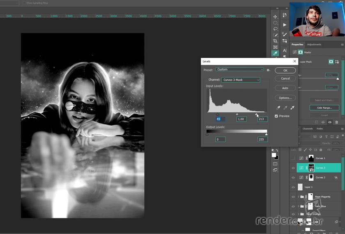Show the hidden Curves 1 layer
Viewport: 345px width, 234px height.
293,158
